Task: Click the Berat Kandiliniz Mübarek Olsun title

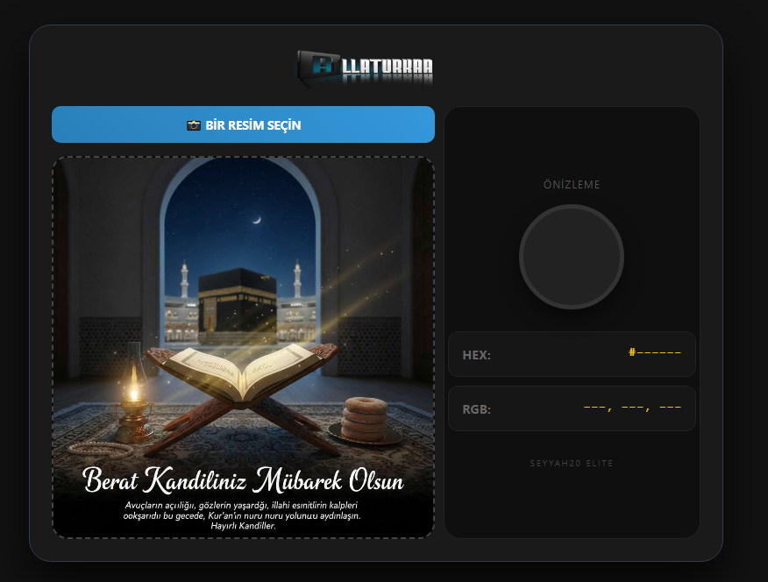Action: (243, 481)
